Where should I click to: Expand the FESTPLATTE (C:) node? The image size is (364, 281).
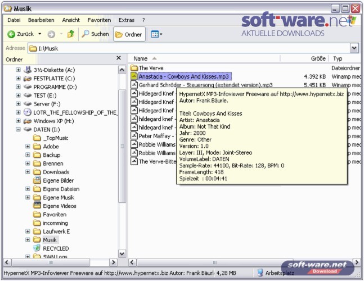coord(18,78)
